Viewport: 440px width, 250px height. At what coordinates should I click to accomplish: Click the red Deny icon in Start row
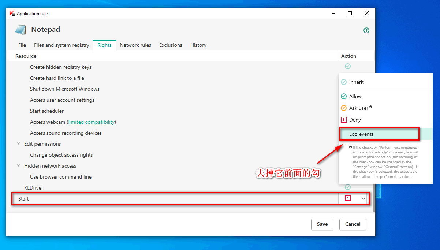(348, 198)
